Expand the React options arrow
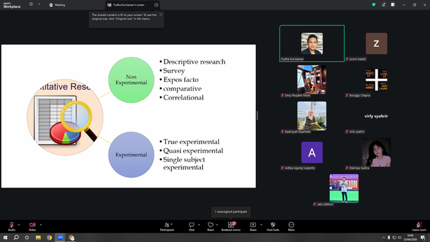This screenshot has height=242, width=430. point(217,225)
